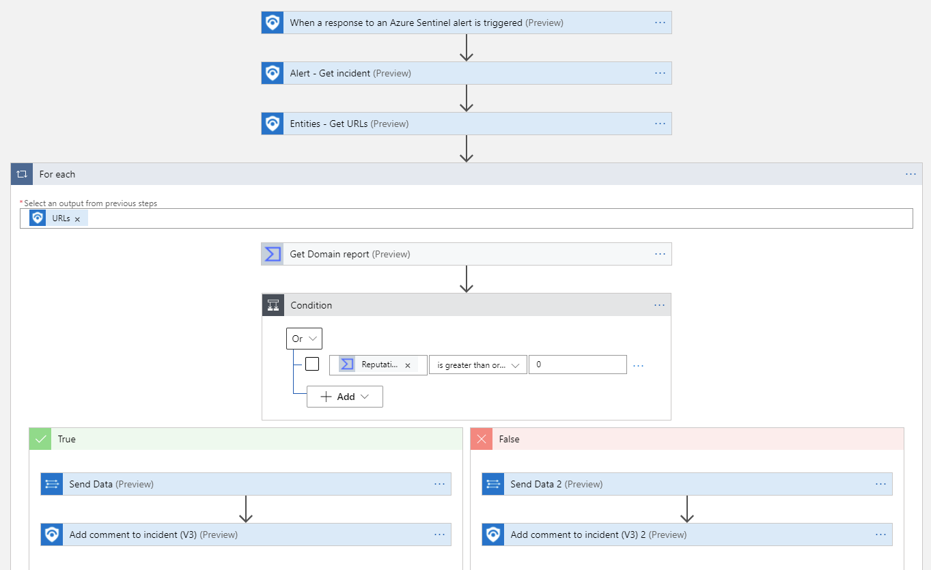Click the Reputation token in condition field
This screenshot has height=570, width=931.
tap(378, 365)
